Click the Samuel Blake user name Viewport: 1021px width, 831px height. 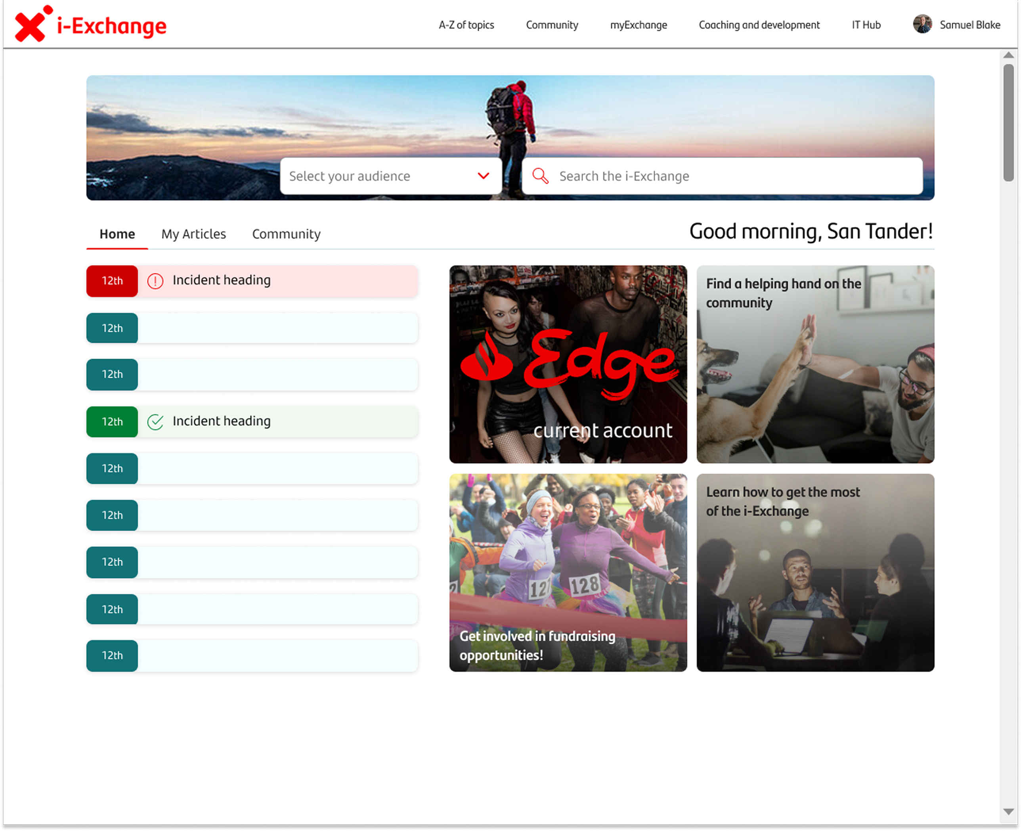pyautogui.click(x=970, y=25)
